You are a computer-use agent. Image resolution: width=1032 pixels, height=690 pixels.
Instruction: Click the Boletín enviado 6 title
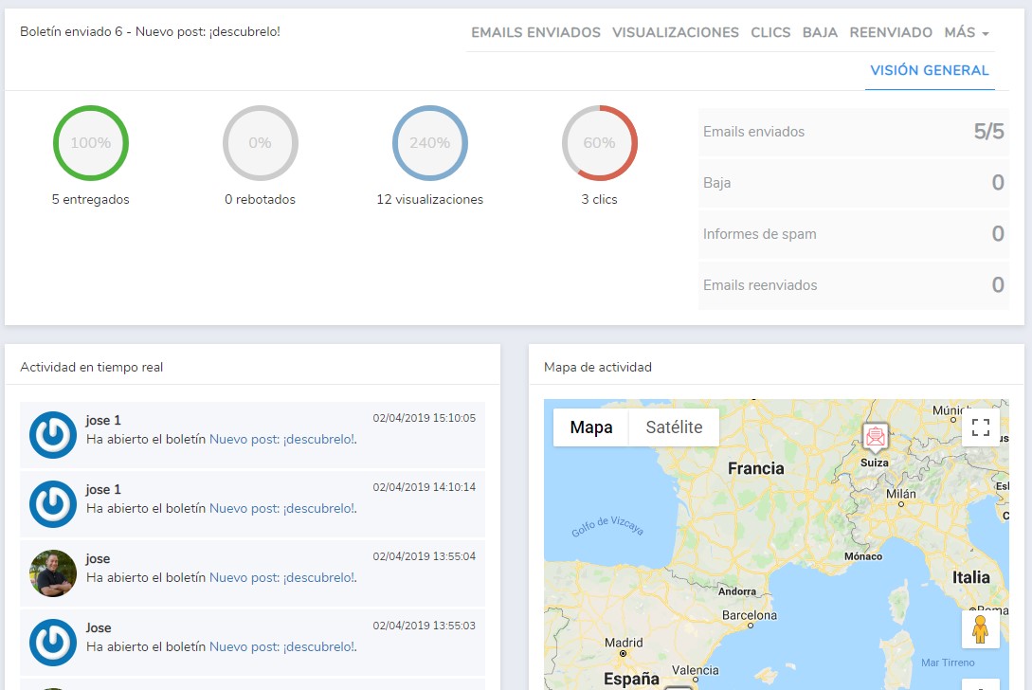click(x=150, y=31)
